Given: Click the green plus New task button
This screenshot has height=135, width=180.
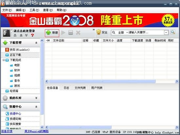Looking at the screenshot, I should (x=52, y=33).
